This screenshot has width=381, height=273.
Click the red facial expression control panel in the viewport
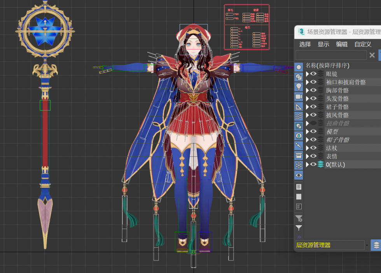click(x=247, y=27)
